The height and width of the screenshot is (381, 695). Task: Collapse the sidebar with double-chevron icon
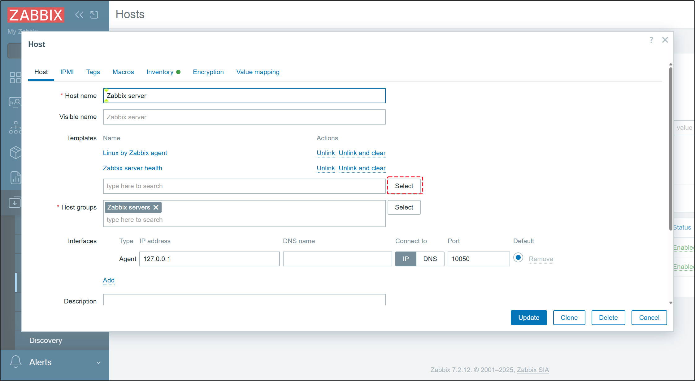(79, 15)
